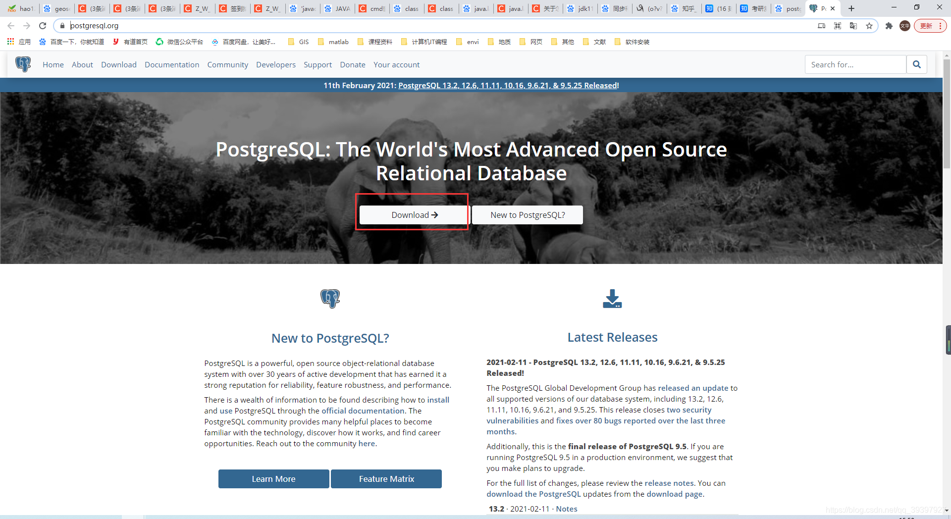Open the official documentation link
This screenshot has height=519, width=951.
363,411
